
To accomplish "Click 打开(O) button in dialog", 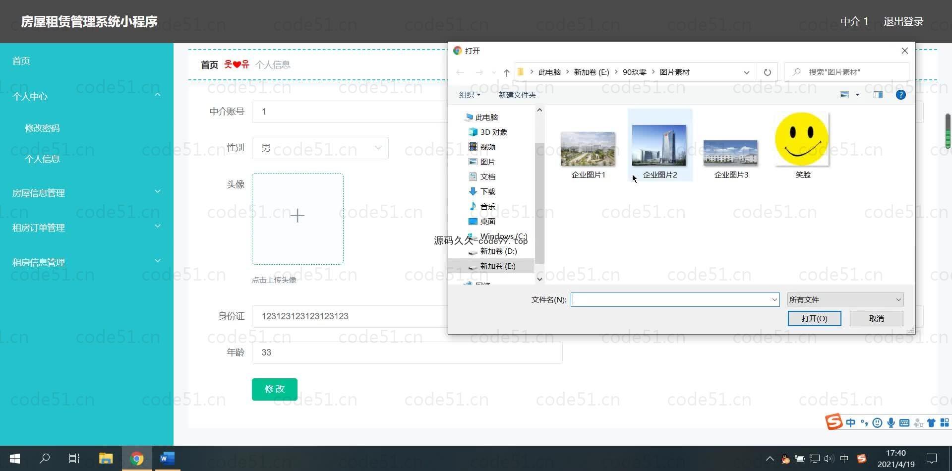I will pos(814,318).
